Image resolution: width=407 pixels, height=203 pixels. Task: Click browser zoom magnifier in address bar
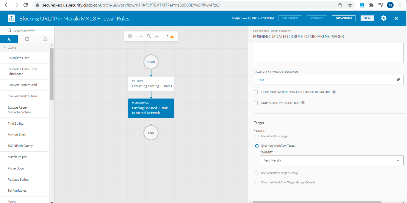pos(340,5)
